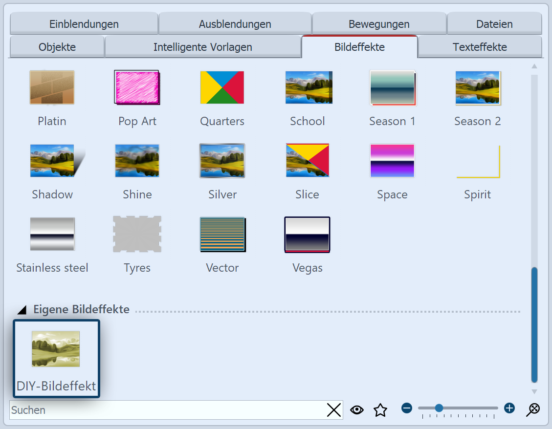Select the Pop Art image effect

point(137,87)
